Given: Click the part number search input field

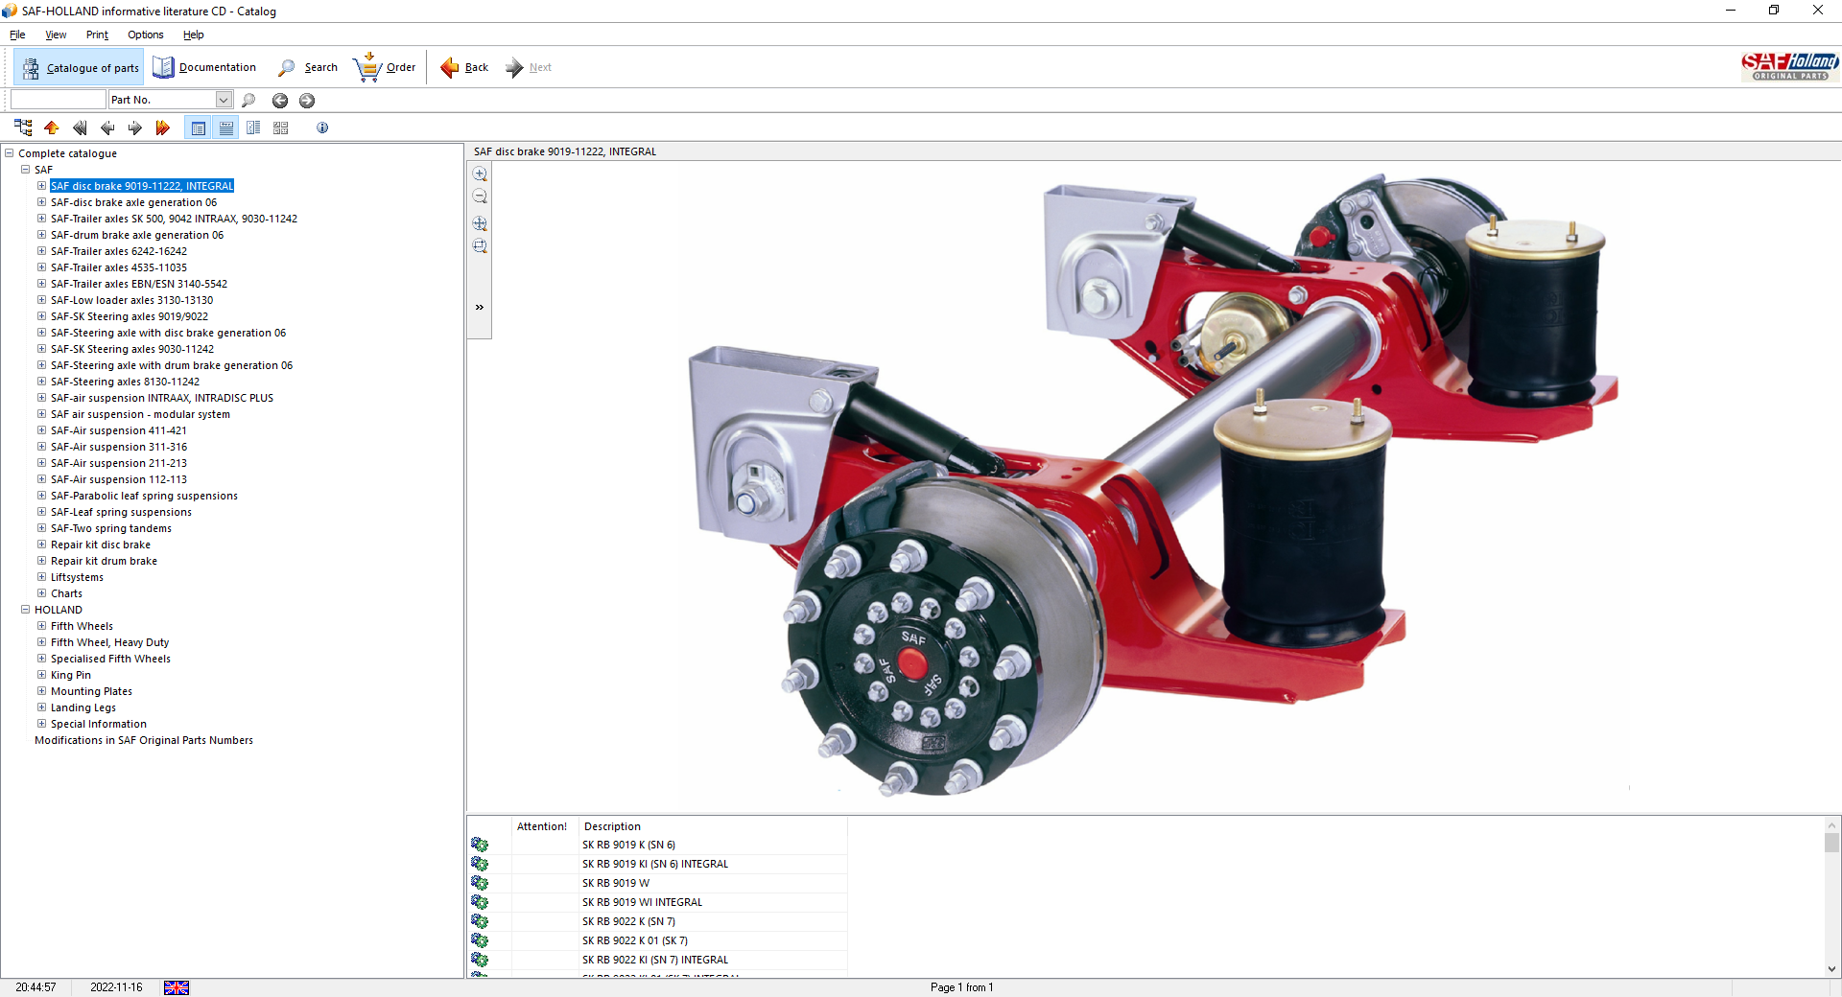Looking at the screenshot, I should [x=58, y=100].
